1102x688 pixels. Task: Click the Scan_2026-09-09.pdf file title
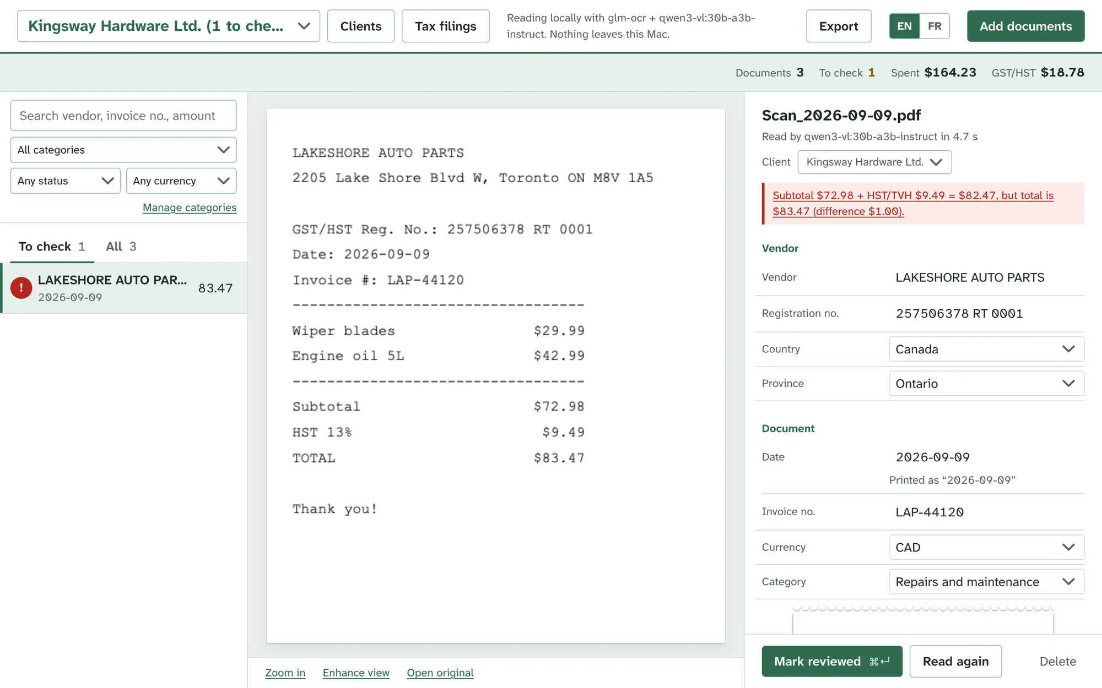click(x=841, y=115)
